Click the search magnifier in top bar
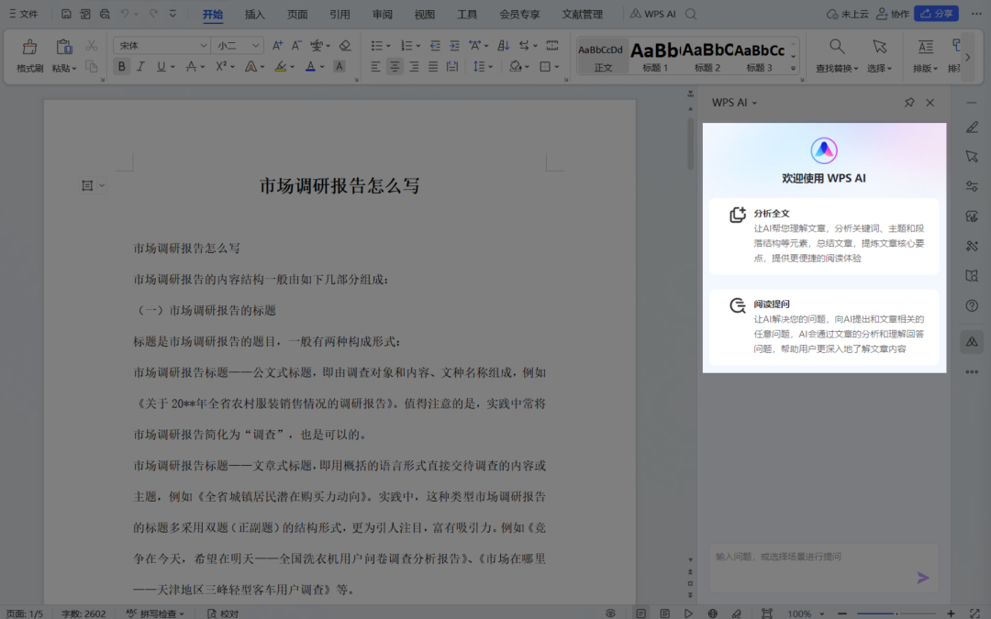 (x=691, y=14)
